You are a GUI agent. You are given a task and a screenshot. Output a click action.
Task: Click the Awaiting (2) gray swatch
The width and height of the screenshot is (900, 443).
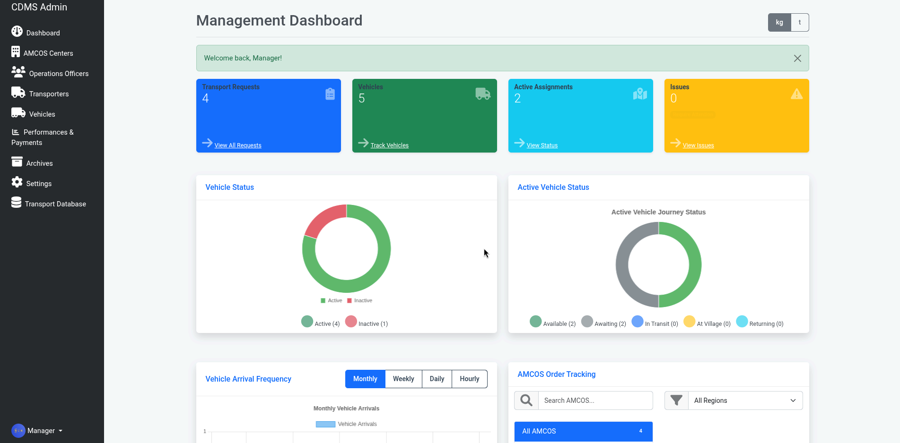pyautogui.click(x=587, y=322)
